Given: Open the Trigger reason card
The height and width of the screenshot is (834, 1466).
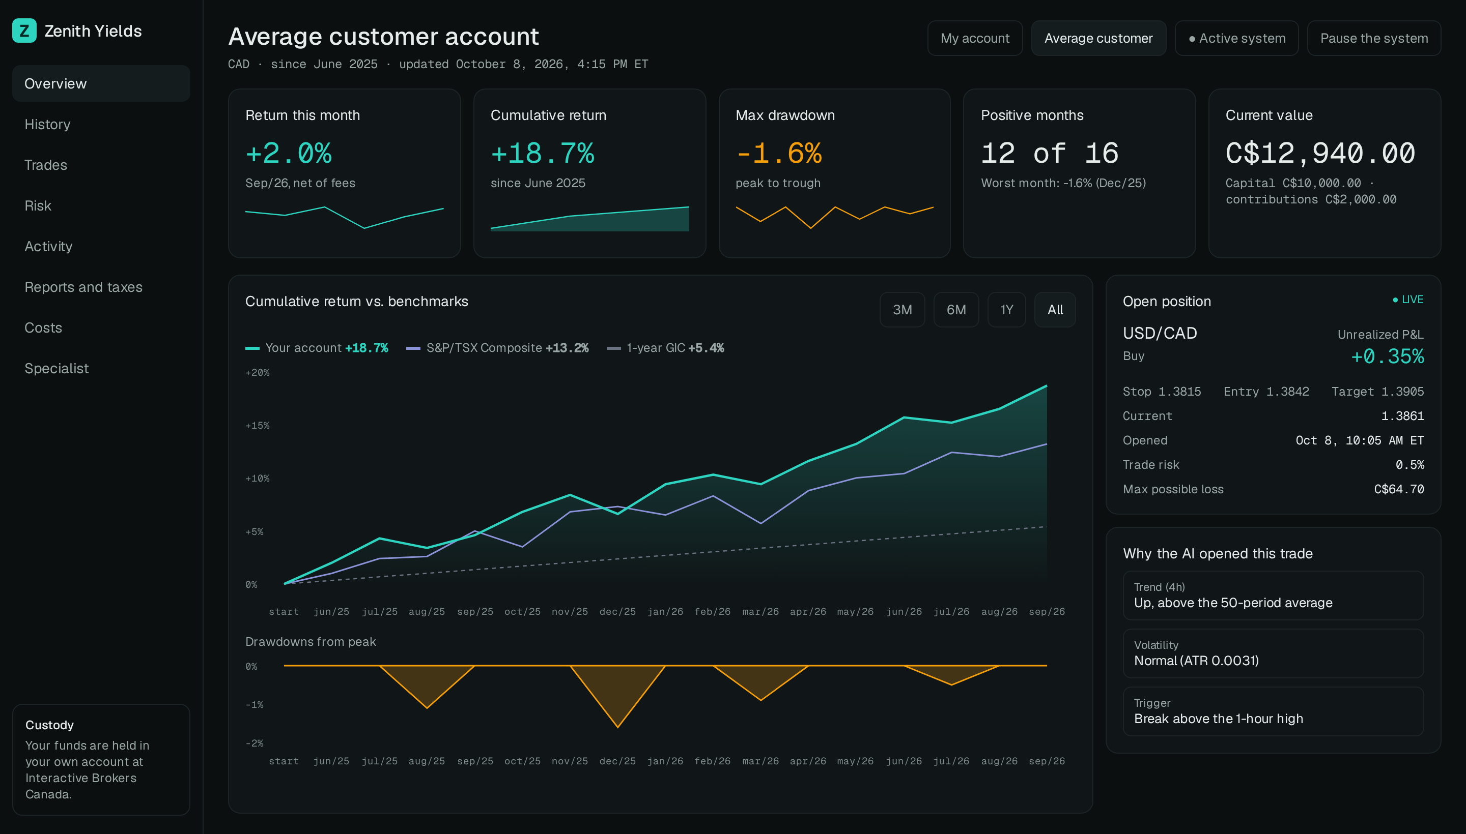Looking at the screenshot, I should (x=1274, y=711).
